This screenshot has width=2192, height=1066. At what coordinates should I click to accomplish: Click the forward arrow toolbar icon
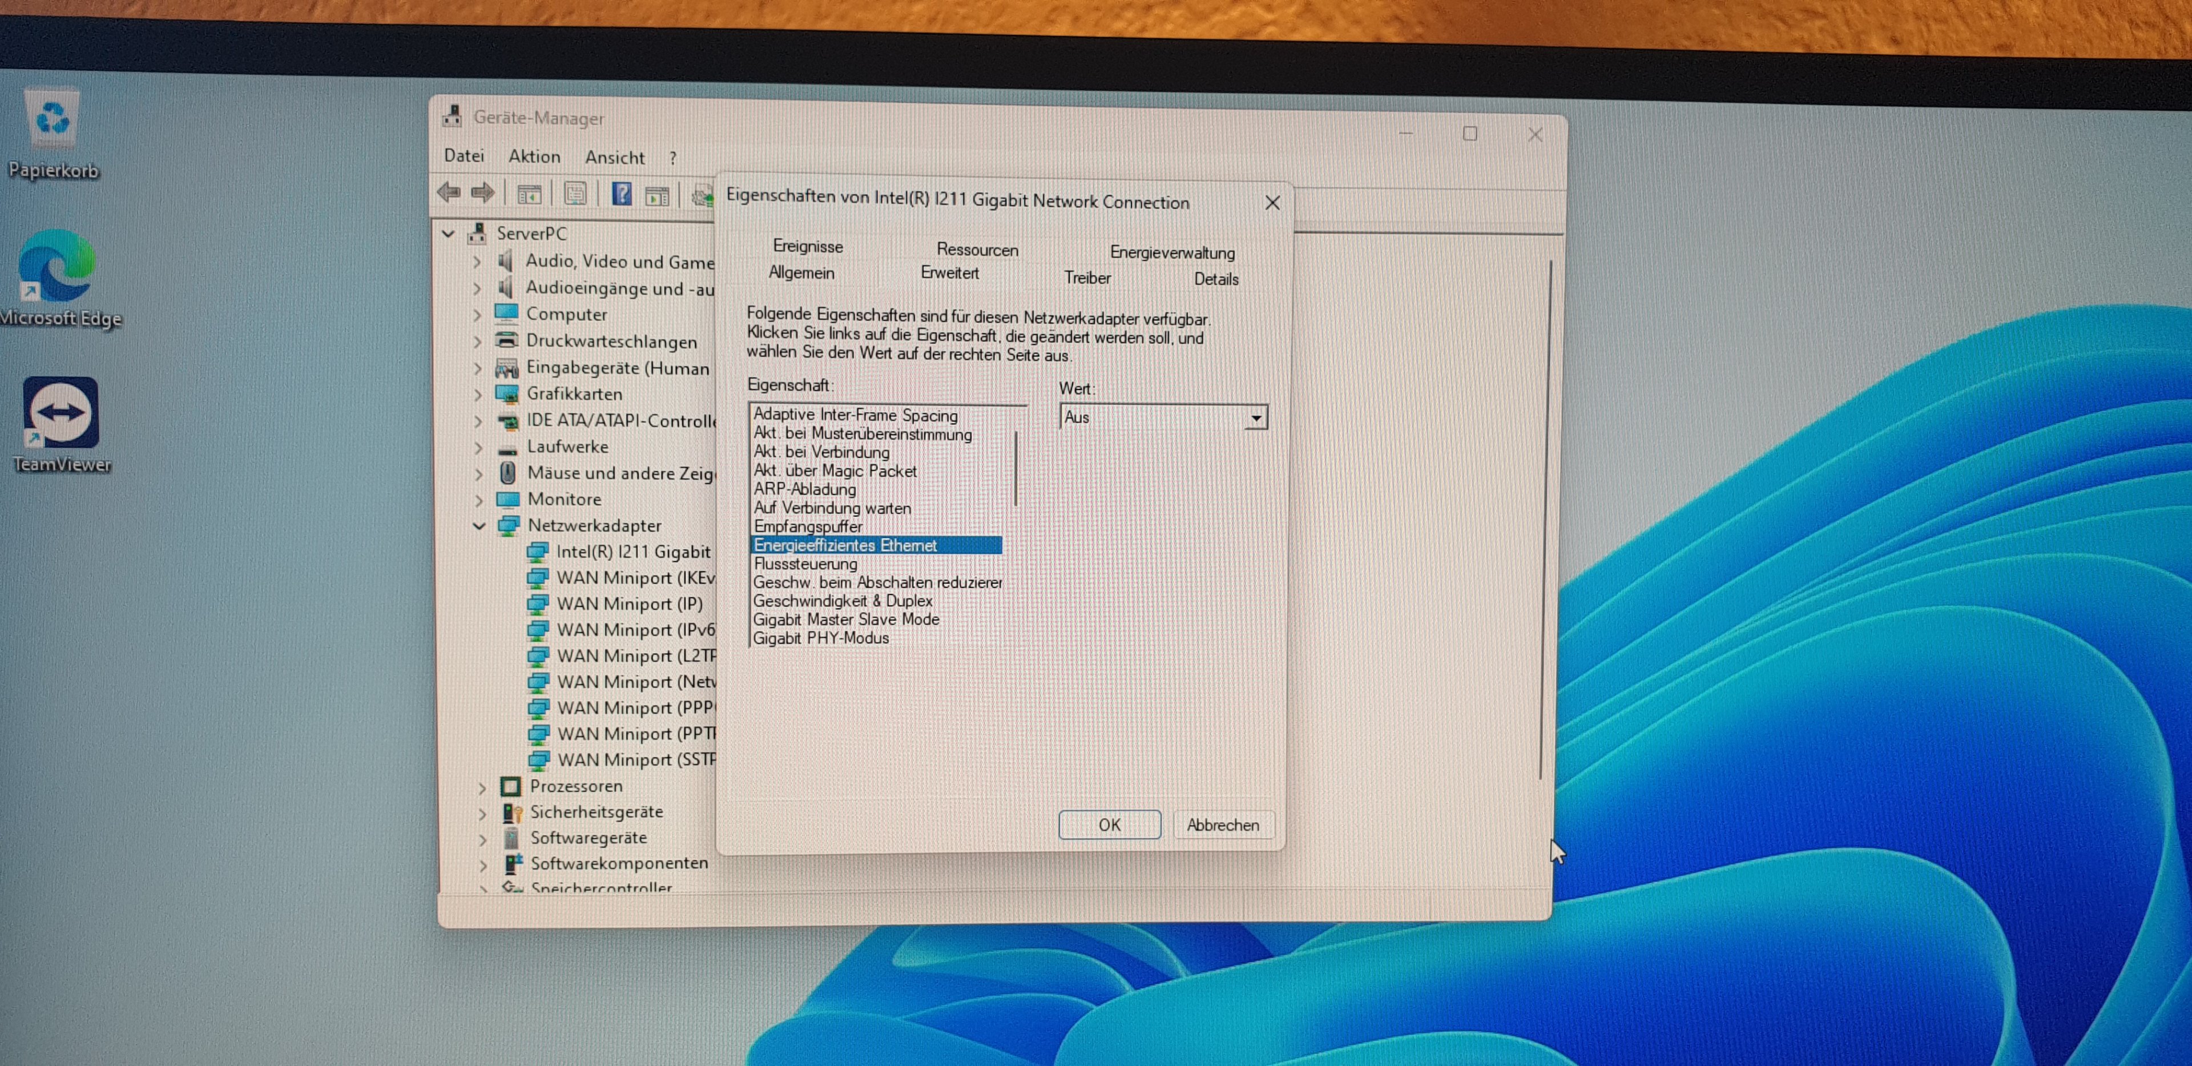[x=483, y=194]
